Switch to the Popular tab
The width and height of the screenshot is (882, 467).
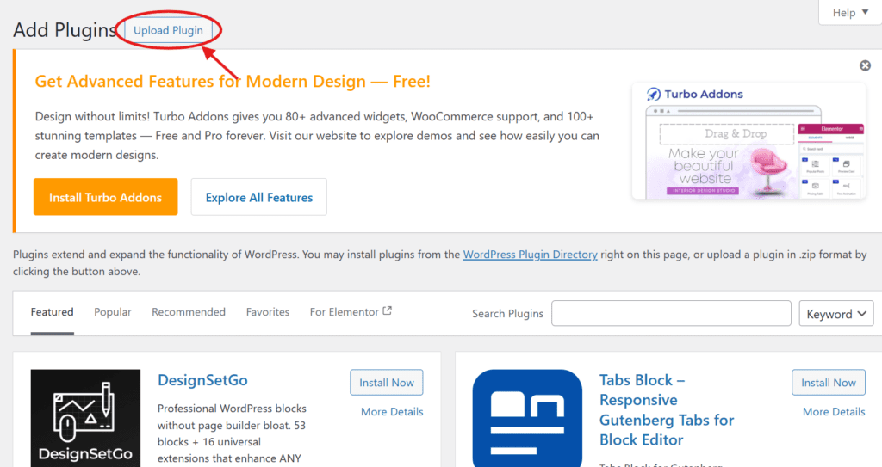(113, 312)
